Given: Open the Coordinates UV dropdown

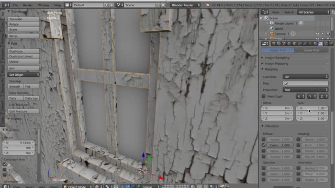Looking at the screenshot, I should [x=305, y=77].
